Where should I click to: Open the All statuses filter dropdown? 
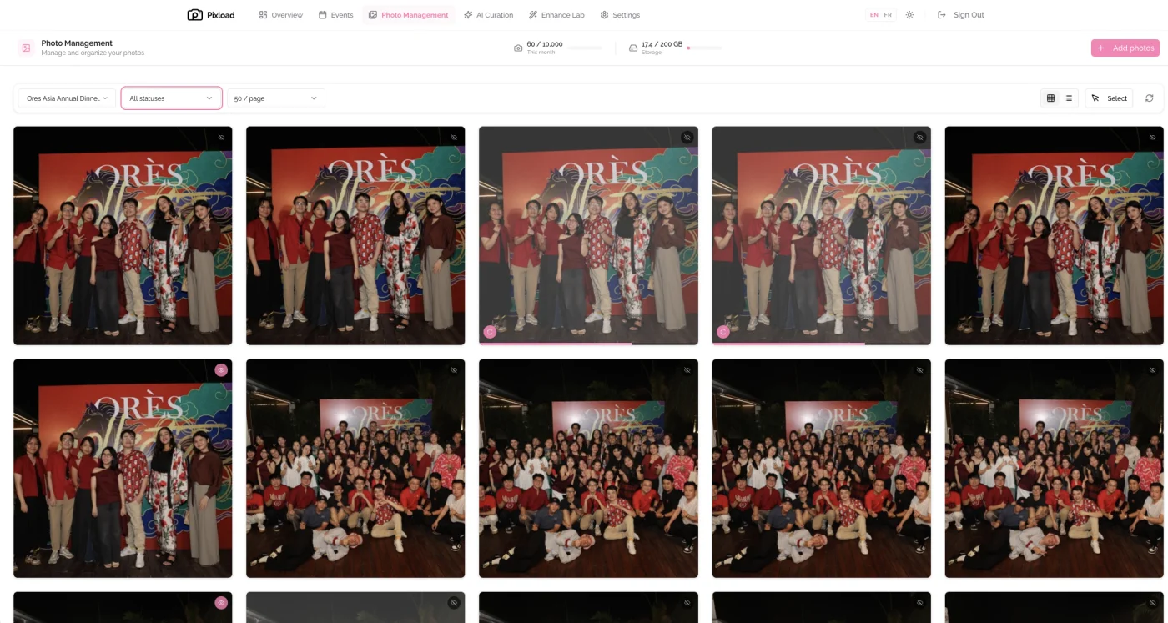172,98
